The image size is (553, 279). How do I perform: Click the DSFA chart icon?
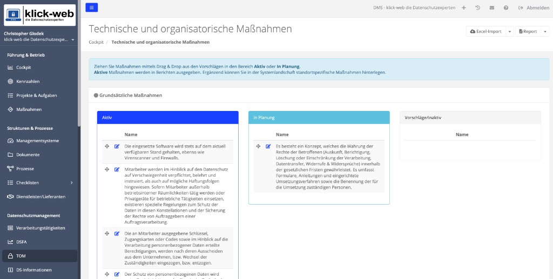click(x=10, y=242)
